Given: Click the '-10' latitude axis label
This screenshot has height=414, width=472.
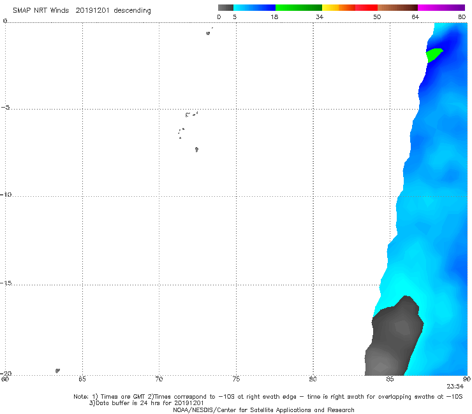Looking at the screenshot, I should [x=6, y=194].
